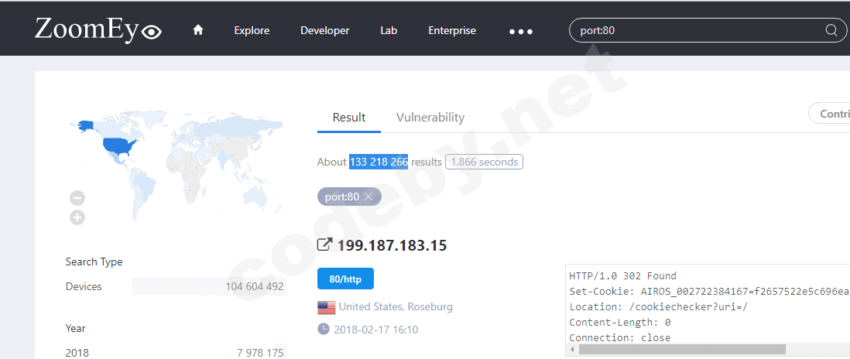Go to the home icon
Image resolution: width=850 pixels, height=359 pixels.
pos(198,30)
